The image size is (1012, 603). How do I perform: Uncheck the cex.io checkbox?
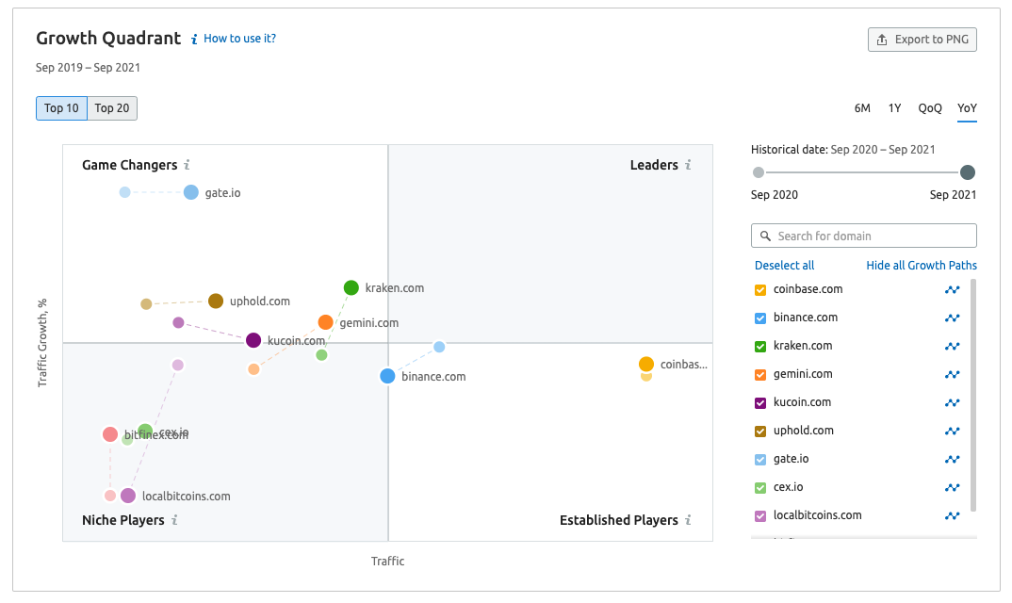point(760,488)
